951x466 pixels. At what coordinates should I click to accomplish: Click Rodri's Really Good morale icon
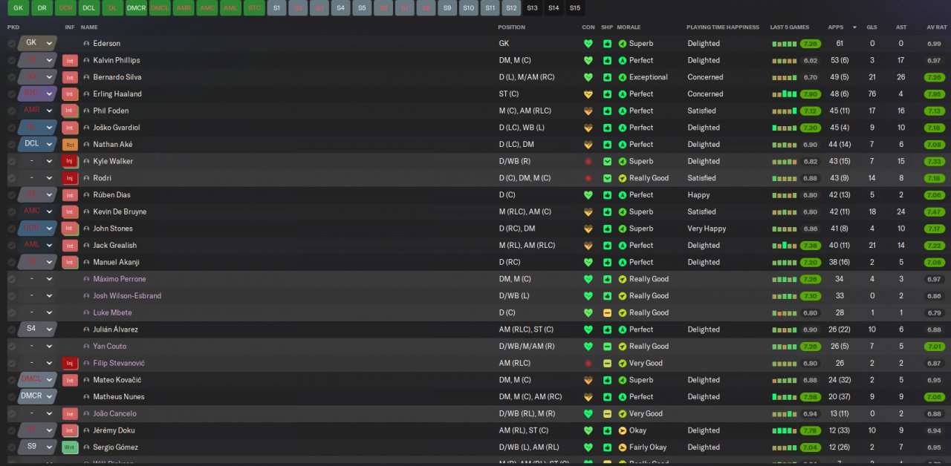[623, 178]
